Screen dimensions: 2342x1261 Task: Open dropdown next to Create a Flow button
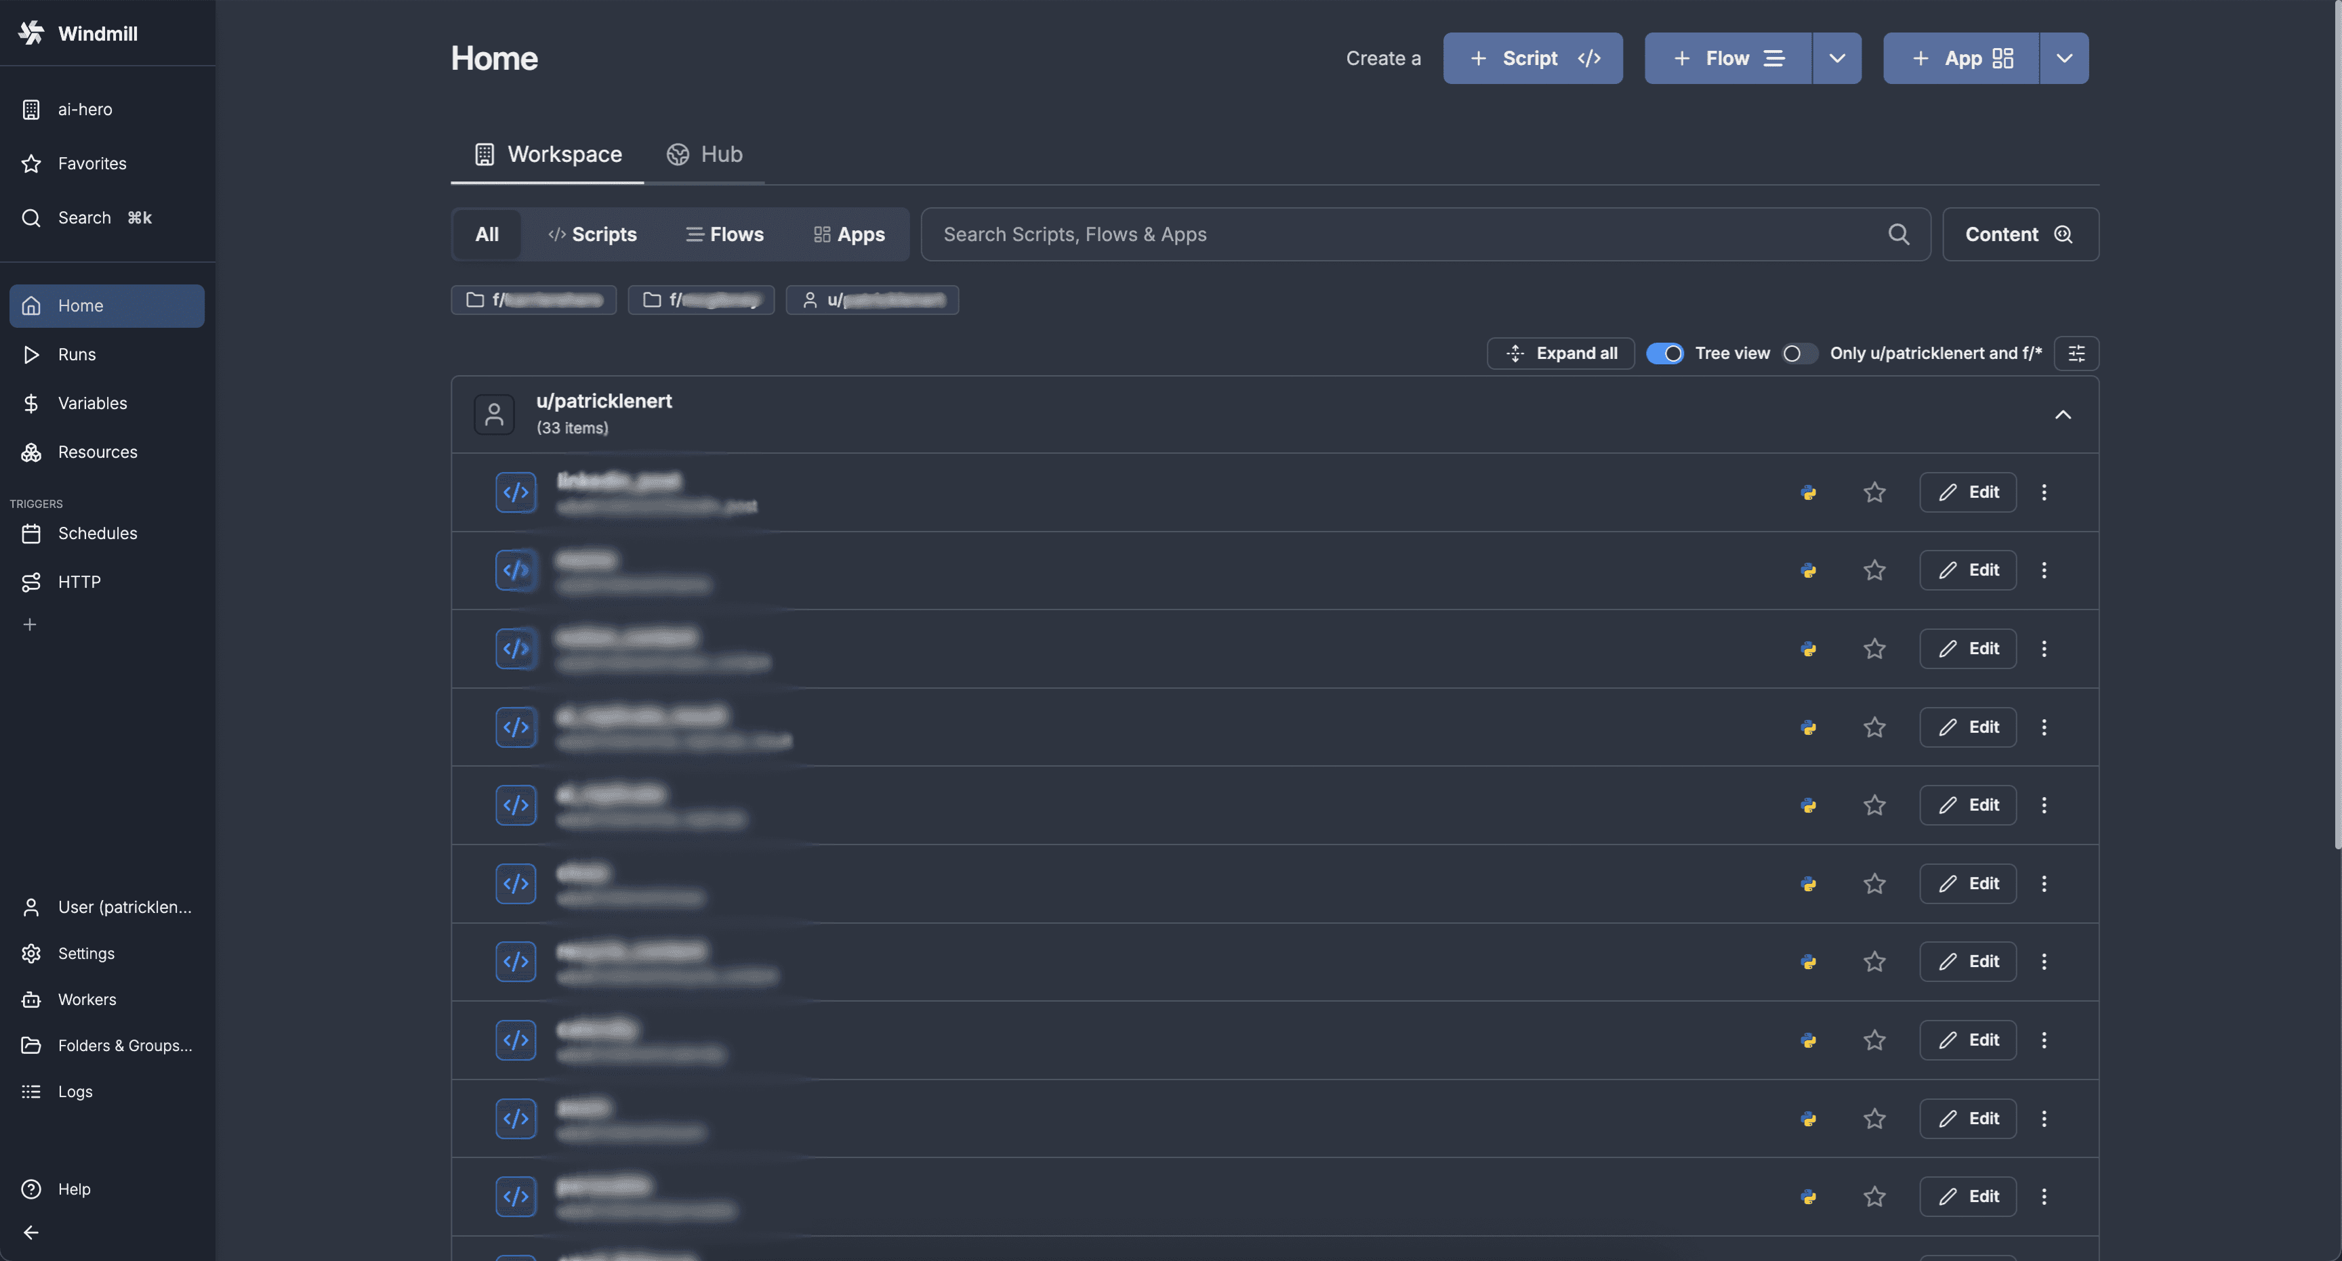pos(1837,58)
